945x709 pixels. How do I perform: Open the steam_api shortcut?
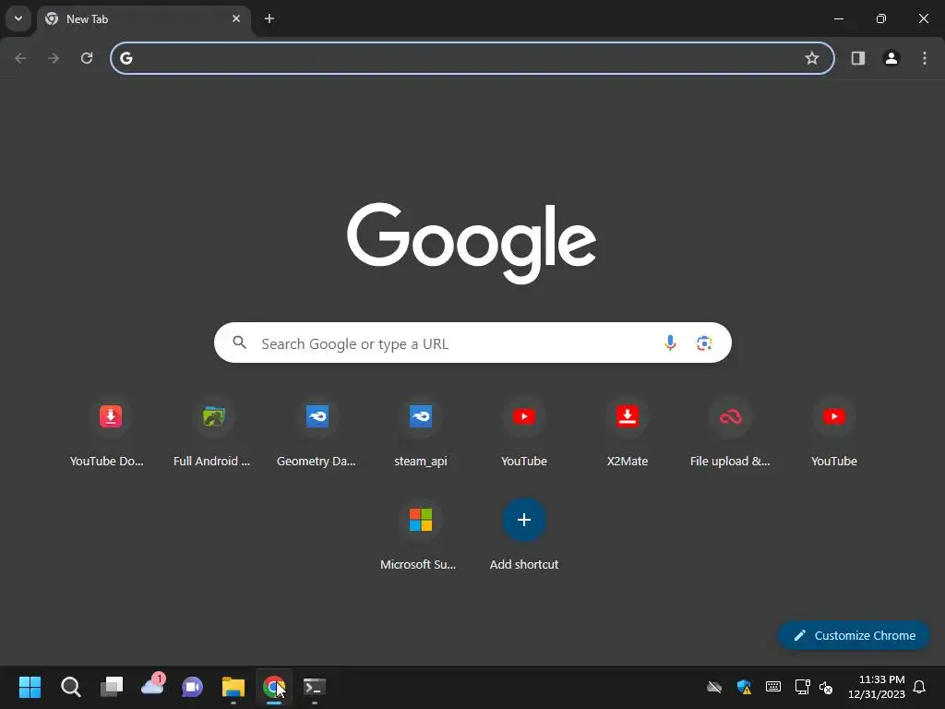pyautogui.click(x=421, y=433)
